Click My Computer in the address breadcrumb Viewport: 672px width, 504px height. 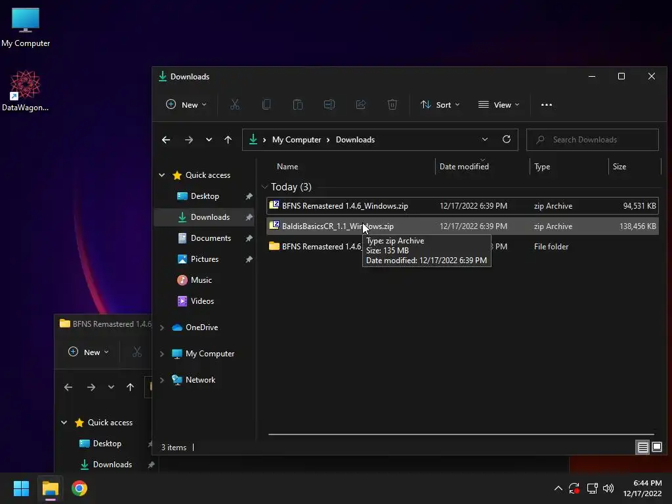click(x=296, y=140)
